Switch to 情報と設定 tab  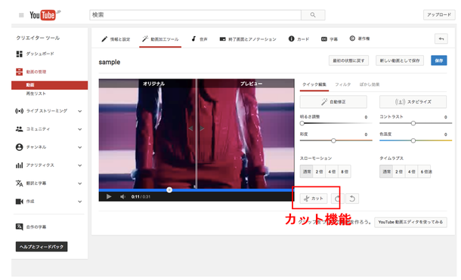[x=116, y=39]
